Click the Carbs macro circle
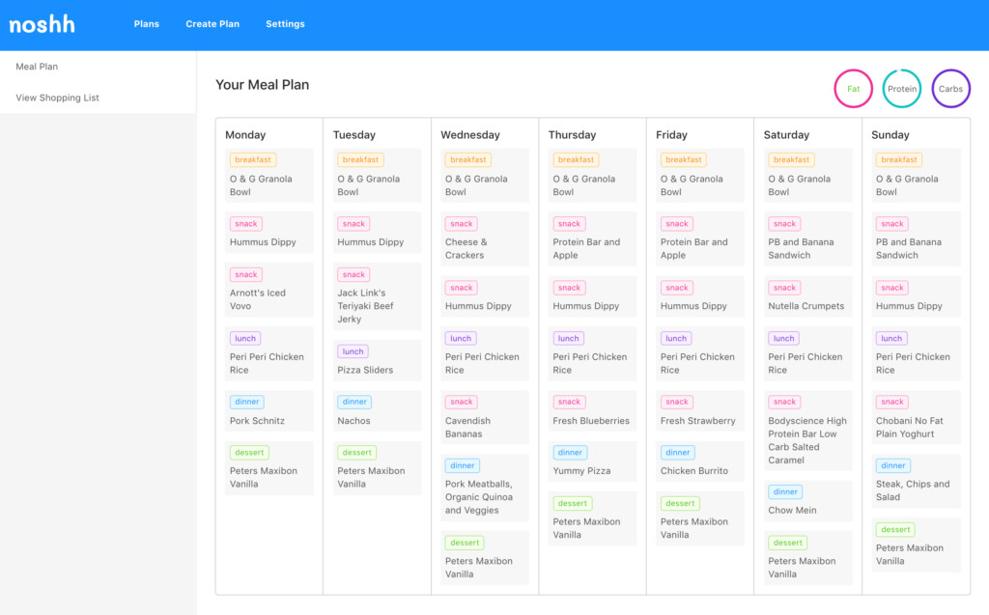Viewport: 989px width, 615px height. [x=950, y=88]
